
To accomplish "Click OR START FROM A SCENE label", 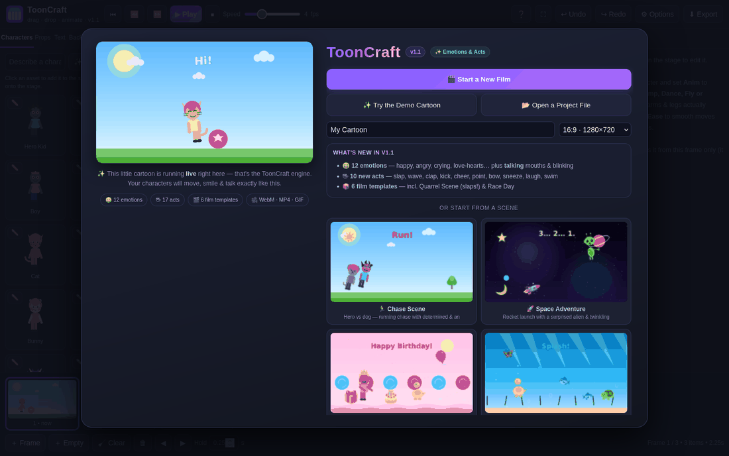I will 478,207.
